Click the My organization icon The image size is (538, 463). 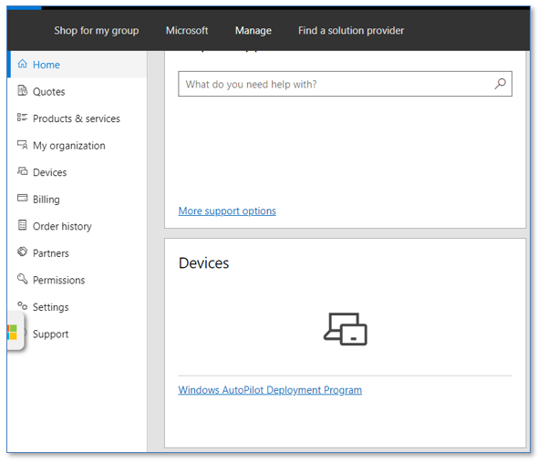click(22, 145)
